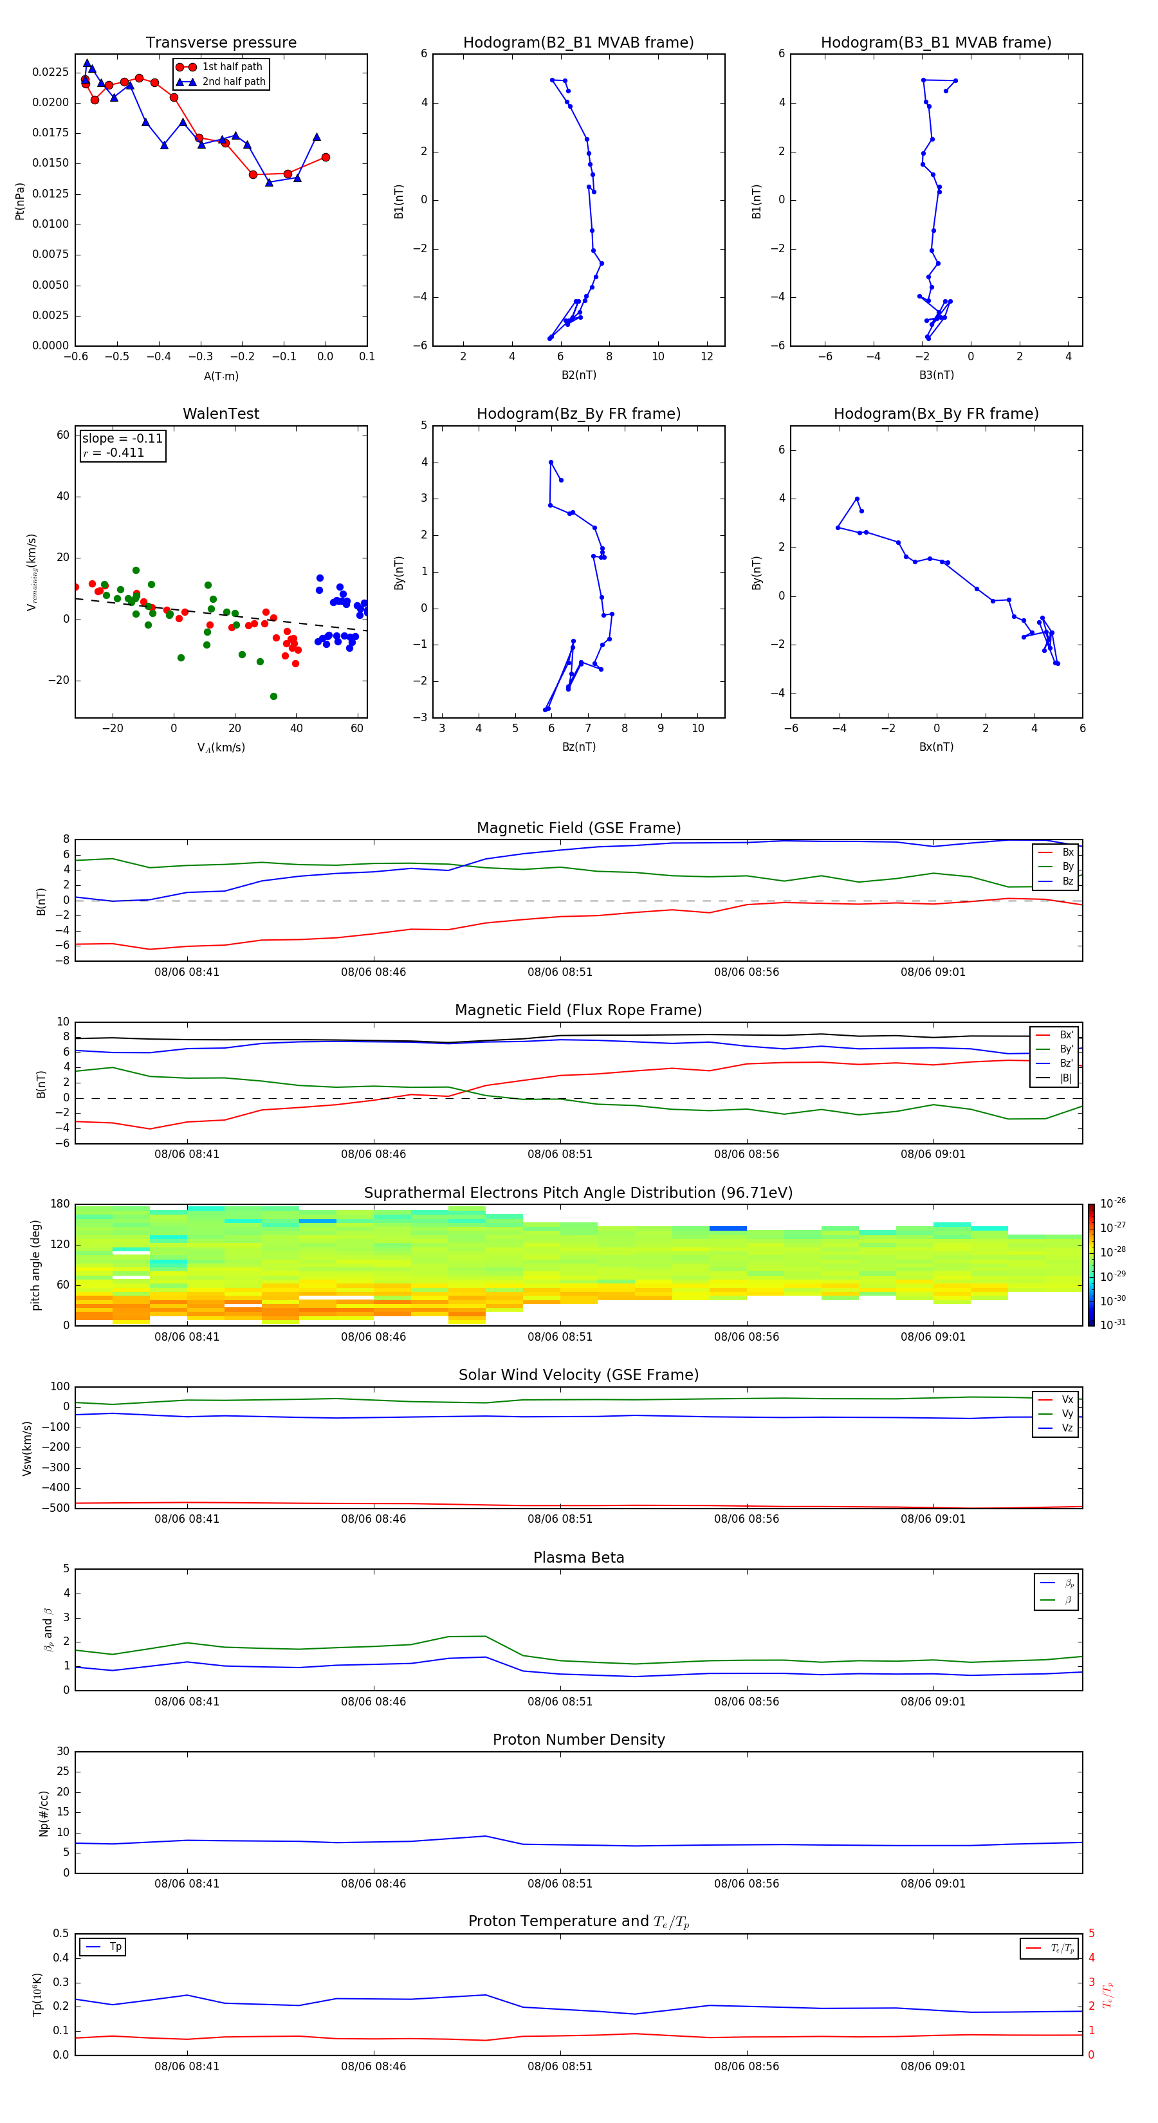This screenshot has height=2123, width=1158.
Task: Click the 'Proton Temperature and Te/Tp' title
Action: click(x=578, y=1922)
